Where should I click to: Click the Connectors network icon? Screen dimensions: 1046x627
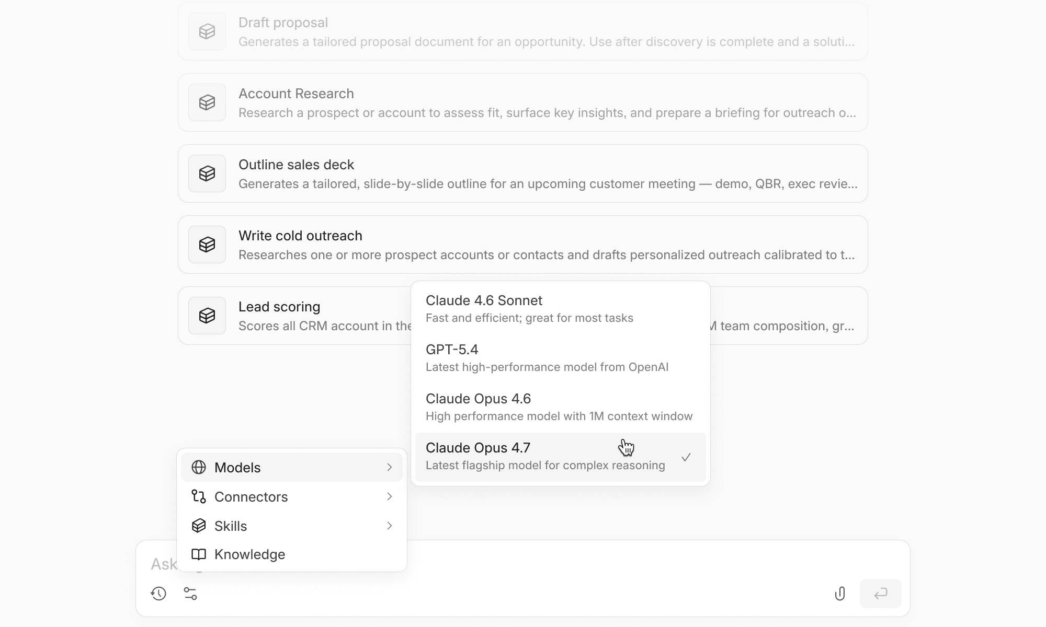click(x=199, y=497)
